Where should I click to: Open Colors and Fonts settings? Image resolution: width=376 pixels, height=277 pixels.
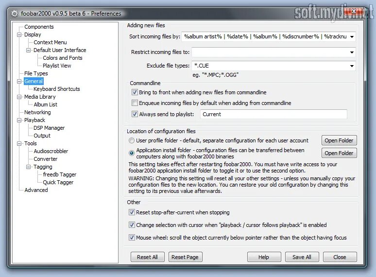point(62,58)
